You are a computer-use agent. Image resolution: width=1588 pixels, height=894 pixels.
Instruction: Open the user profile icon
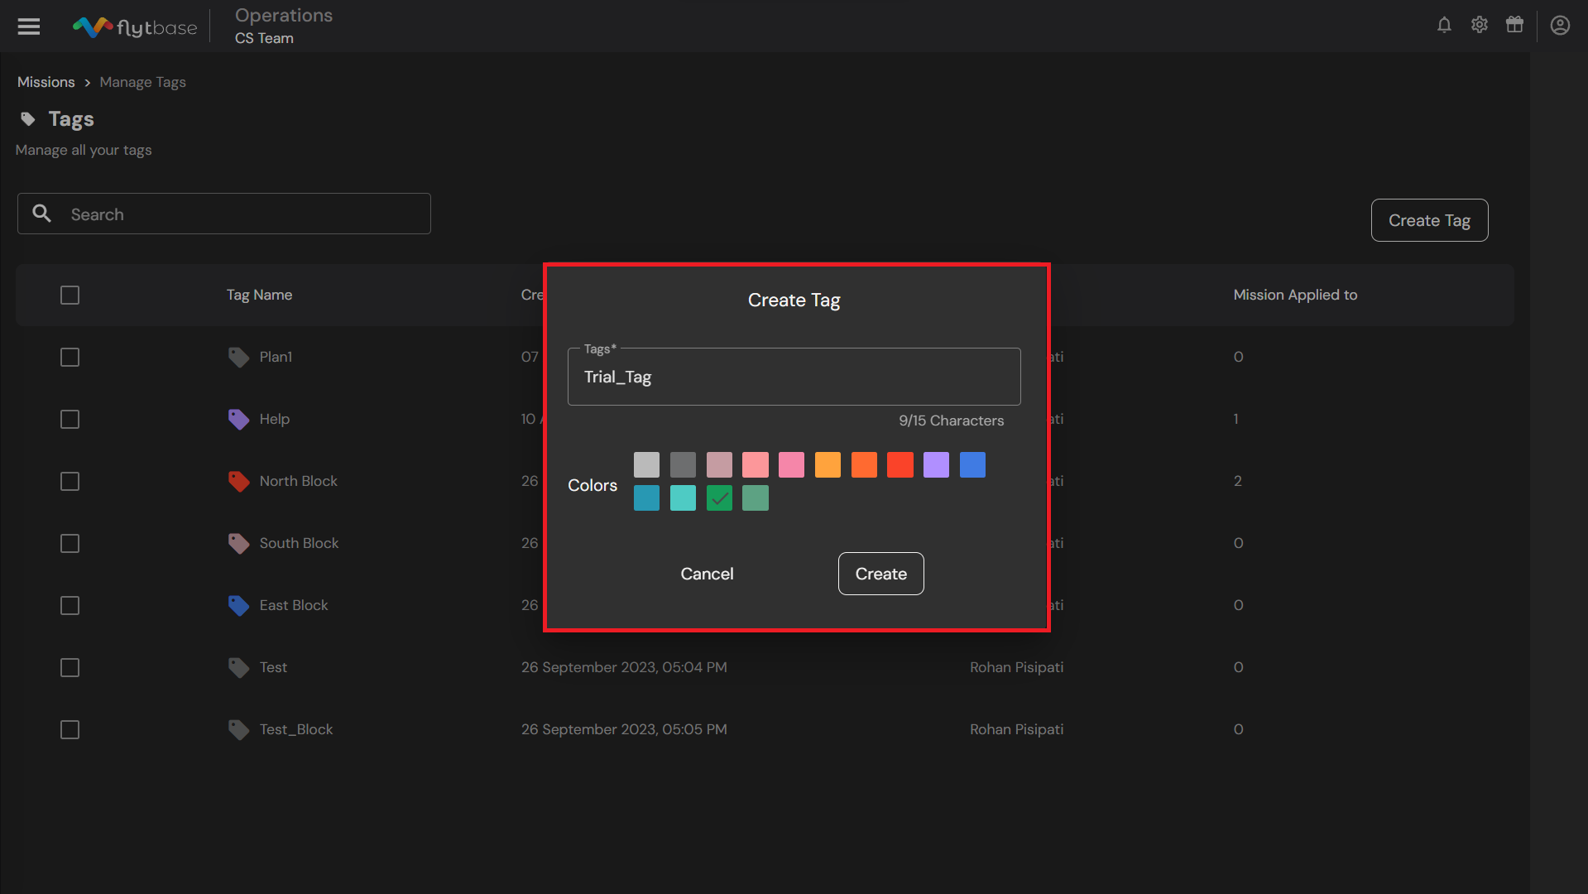(1560, 26)
